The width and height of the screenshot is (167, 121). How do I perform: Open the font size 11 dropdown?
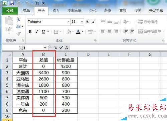tap(82, 22)
